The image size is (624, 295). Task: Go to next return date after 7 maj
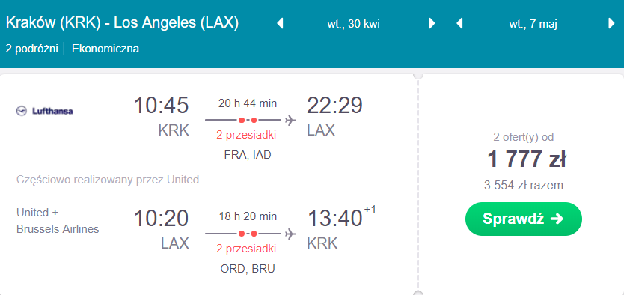tap(612, 23)
